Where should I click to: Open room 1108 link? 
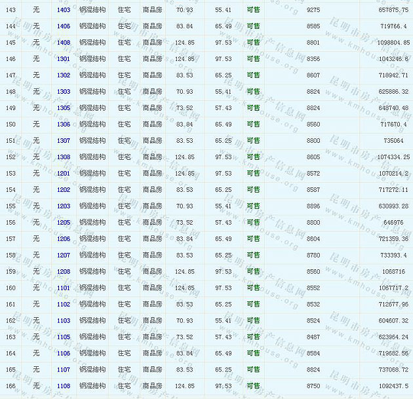pos(64,386)
